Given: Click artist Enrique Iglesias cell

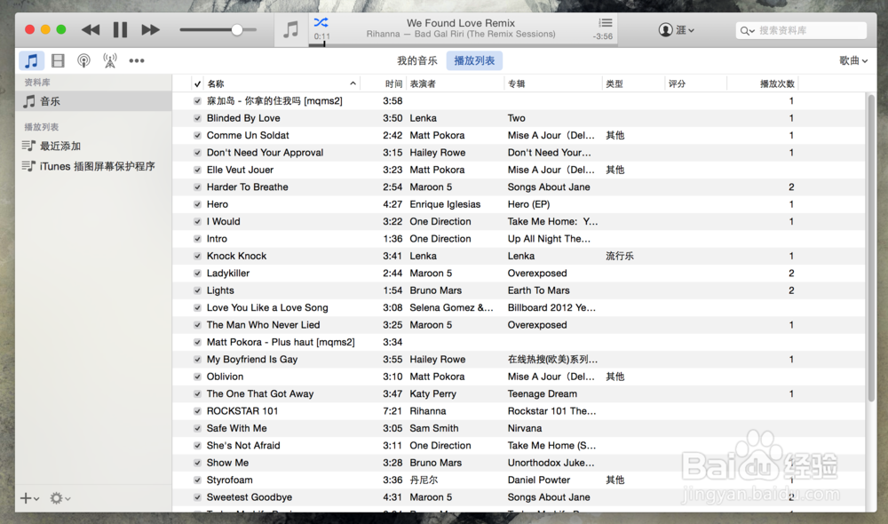Looking at the screenshot, I should click(x=445, y=204).
